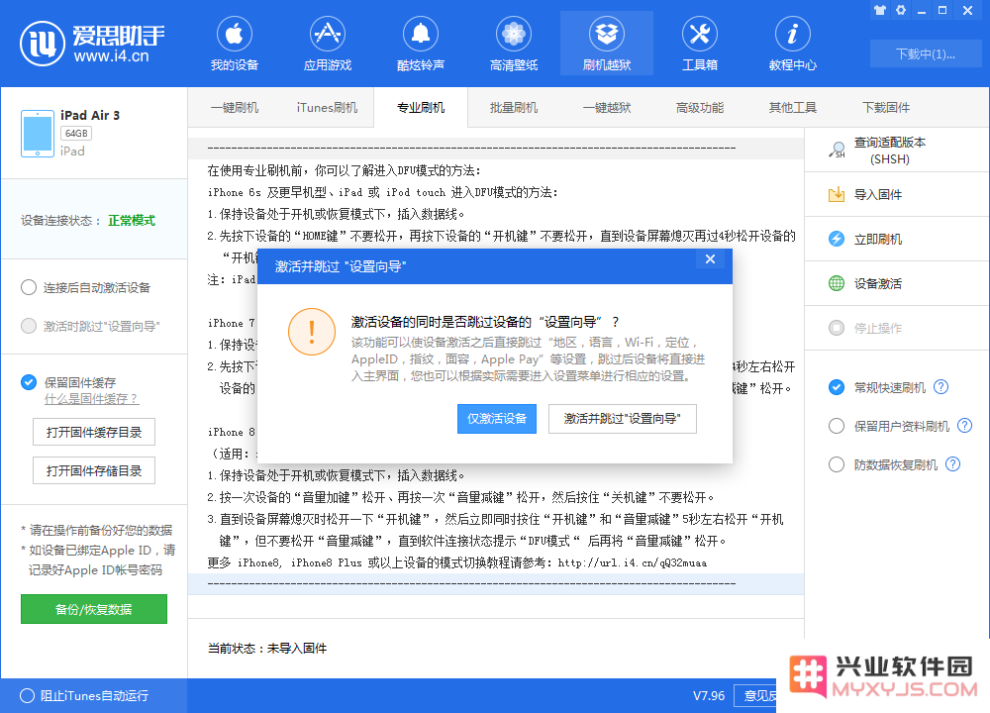Click 立即刷机 lightning icon
990x713 pixels.
837,239
